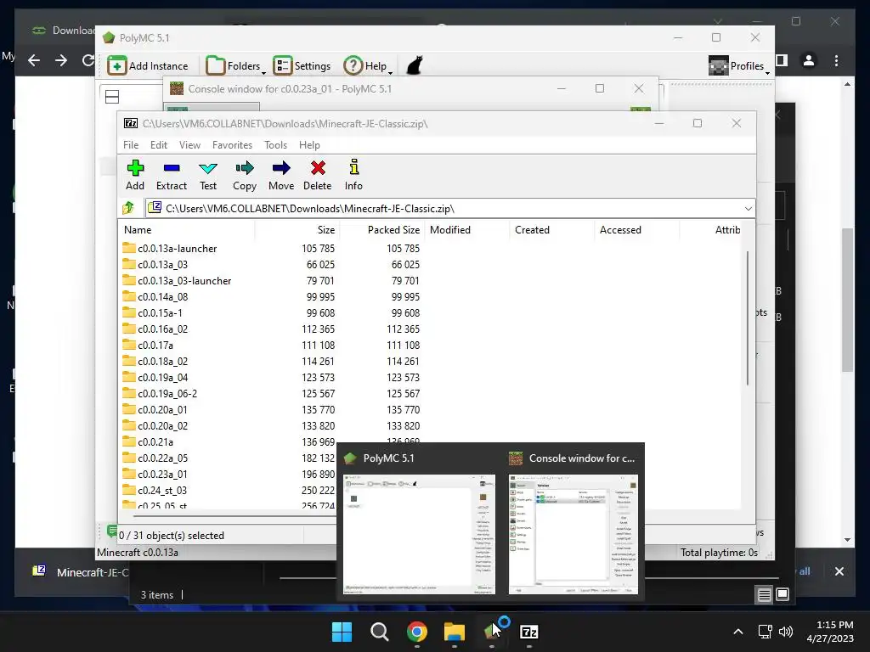The image size is (870, 652).
Task: Select folder c0.0.17a
Action: pyautogui.click(x=155, y=345)
